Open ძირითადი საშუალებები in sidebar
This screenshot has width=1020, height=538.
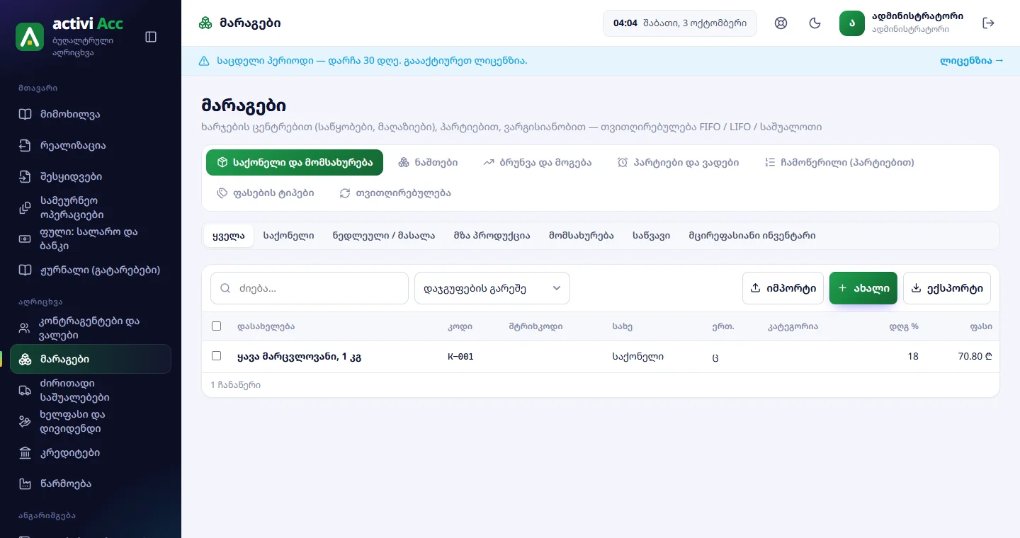91,391
